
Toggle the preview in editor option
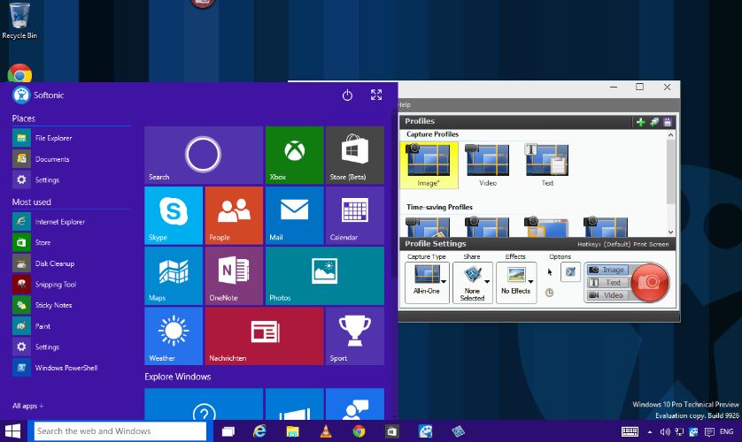(570, 272)
